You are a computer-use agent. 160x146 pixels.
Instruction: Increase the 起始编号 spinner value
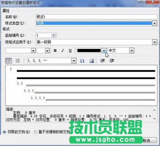coord(54,34)
